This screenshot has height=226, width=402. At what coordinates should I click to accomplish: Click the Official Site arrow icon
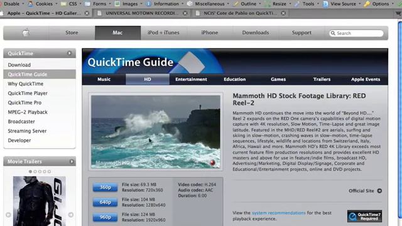click(379, 191)
